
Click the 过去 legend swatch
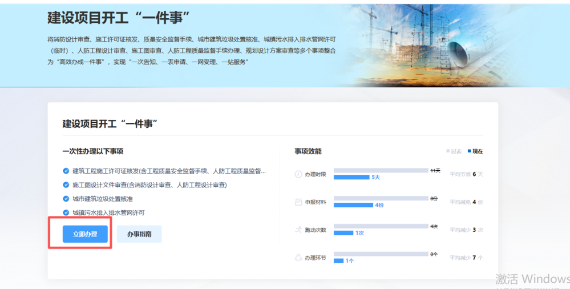(x=448, y=151)
